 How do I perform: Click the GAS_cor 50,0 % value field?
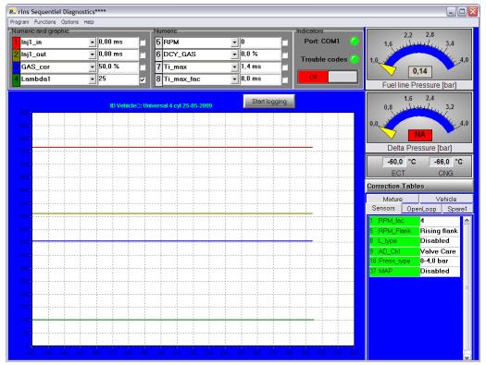[118, 67]
